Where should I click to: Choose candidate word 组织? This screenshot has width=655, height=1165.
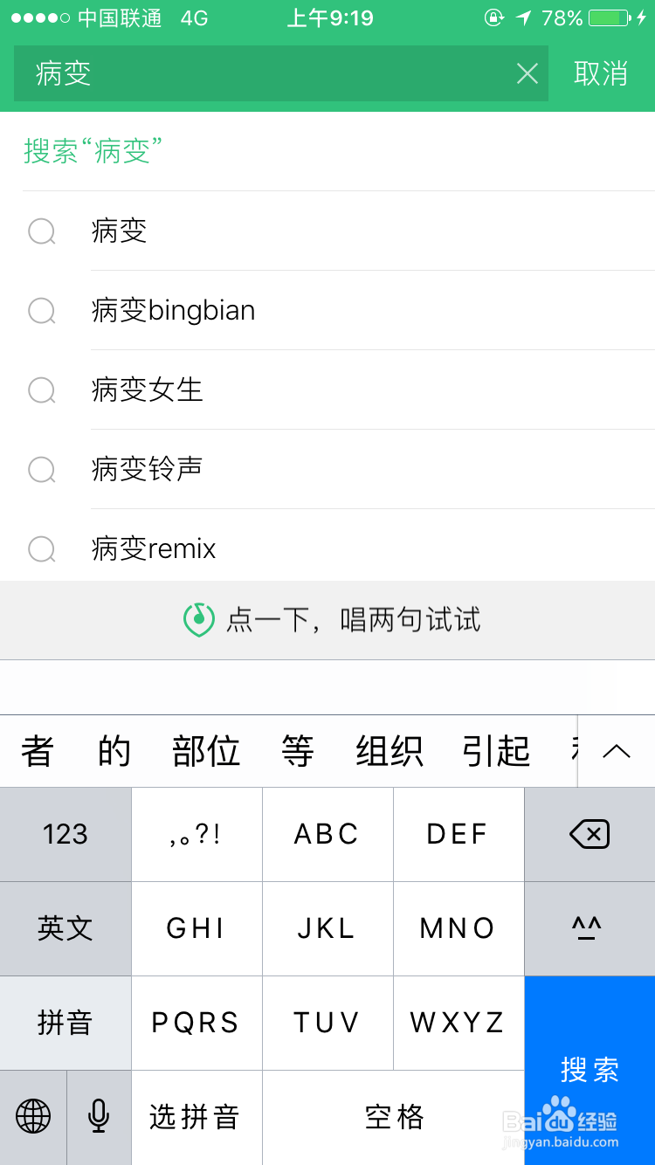[390, 751]
